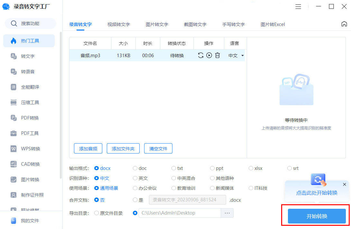351x229 pixels.
Task: Enable merge documents 是 option
Action: (138, 200)
